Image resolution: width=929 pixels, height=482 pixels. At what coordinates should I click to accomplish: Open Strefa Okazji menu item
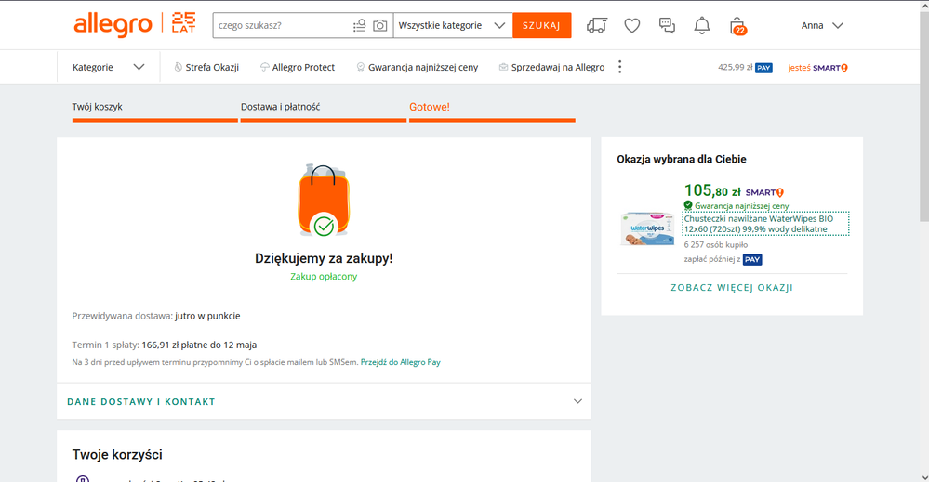(206, 67)
